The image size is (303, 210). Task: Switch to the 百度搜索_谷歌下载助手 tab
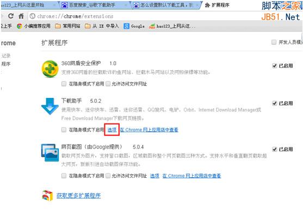coord(94,5)
